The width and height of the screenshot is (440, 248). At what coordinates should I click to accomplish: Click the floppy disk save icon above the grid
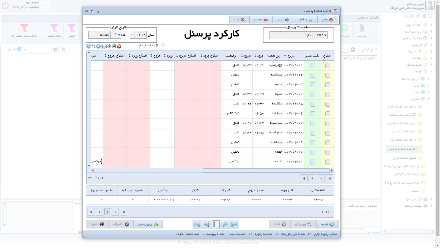(114, 46)
